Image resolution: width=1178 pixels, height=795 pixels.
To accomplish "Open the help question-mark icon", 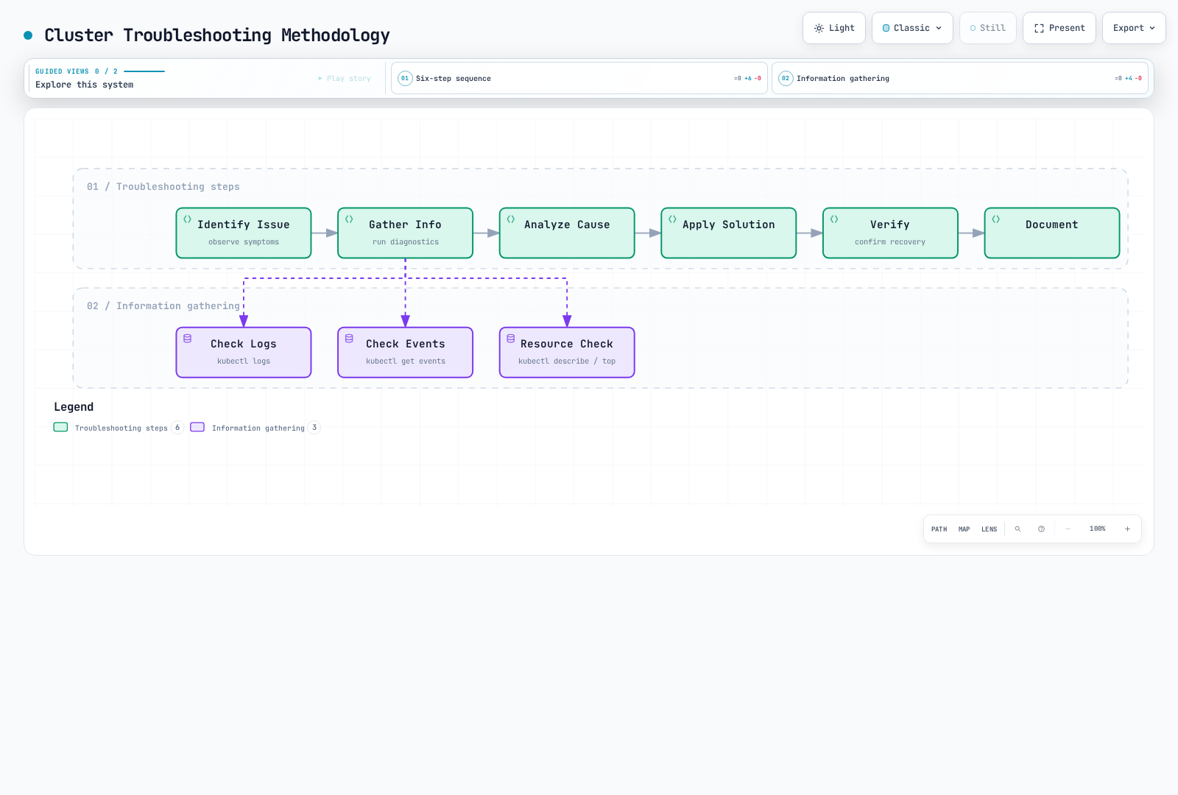I will click(x=1041, y=529).
